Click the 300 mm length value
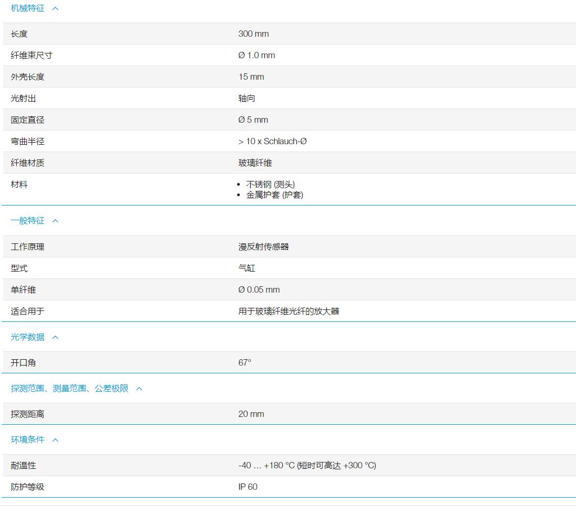The image size is (576, 516). point(253,34)
